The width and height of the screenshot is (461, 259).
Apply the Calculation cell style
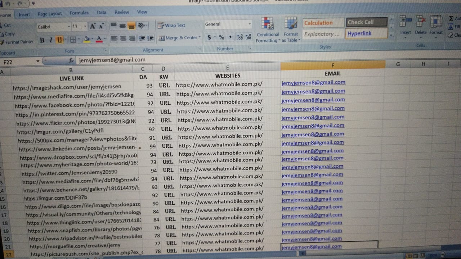(323, 23)
